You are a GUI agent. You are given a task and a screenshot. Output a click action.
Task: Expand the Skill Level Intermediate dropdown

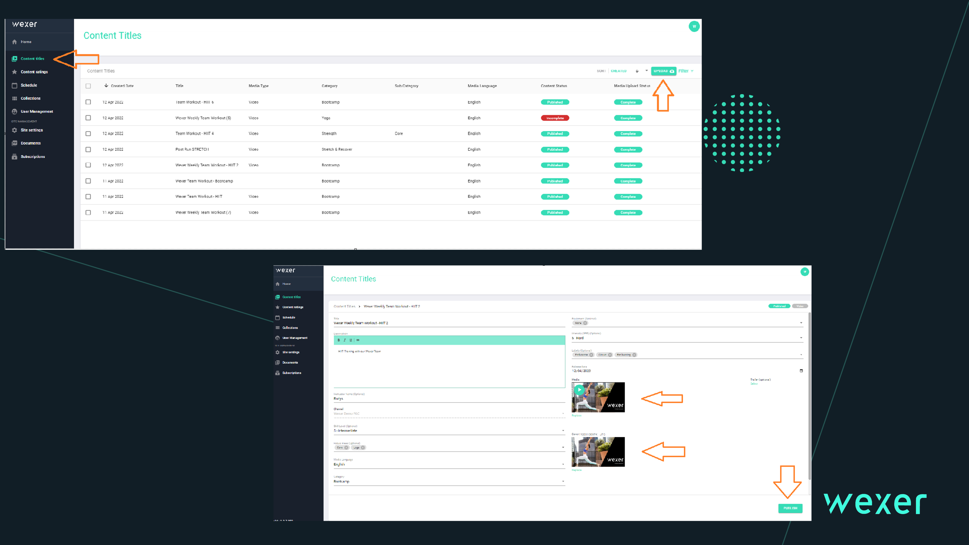coord(563,430)
